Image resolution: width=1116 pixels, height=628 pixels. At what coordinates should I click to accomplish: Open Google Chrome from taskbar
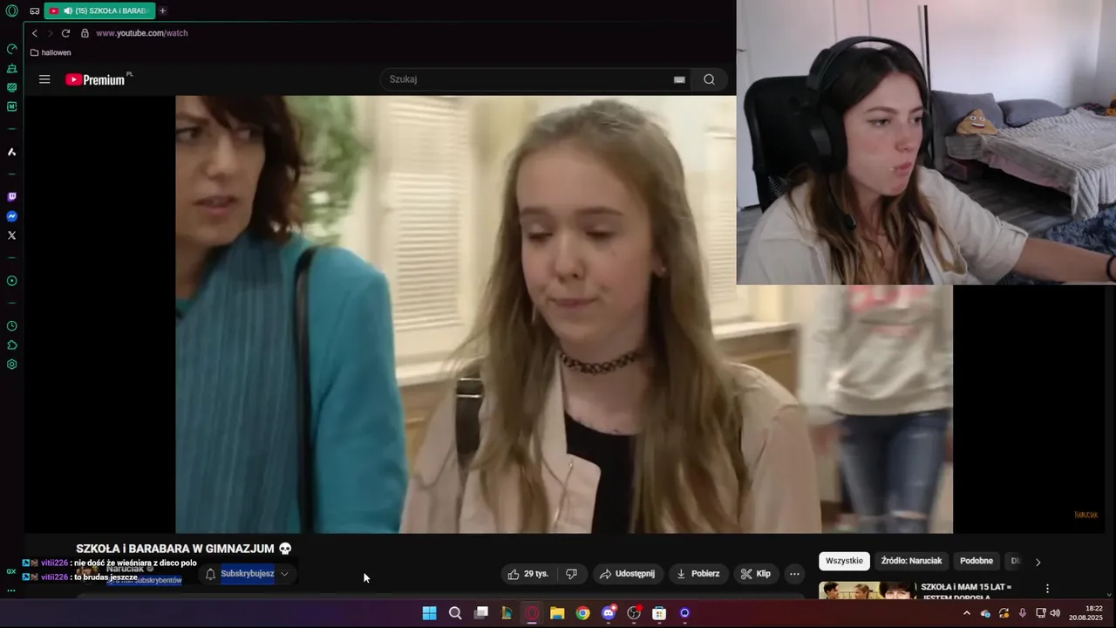pyautogui.click(x=582, y=613)
